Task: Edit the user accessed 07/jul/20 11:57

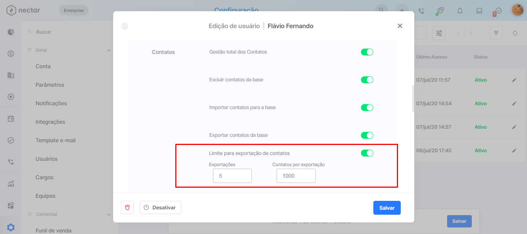Action: click(x=514, y=80)
